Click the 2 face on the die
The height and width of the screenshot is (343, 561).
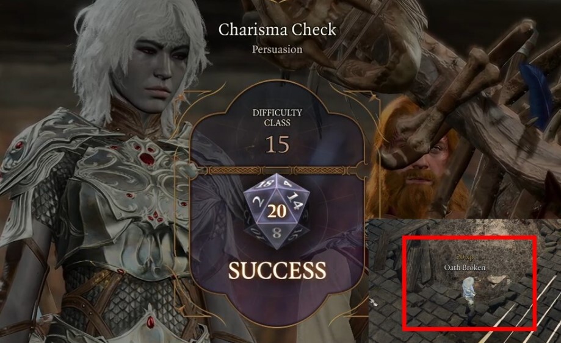click(x=256, y=202)
